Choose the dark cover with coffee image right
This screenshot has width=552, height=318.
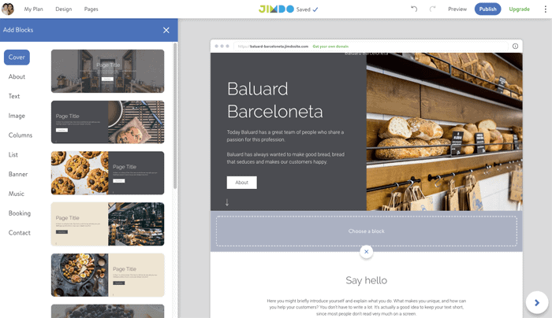(x=108, y=122)
